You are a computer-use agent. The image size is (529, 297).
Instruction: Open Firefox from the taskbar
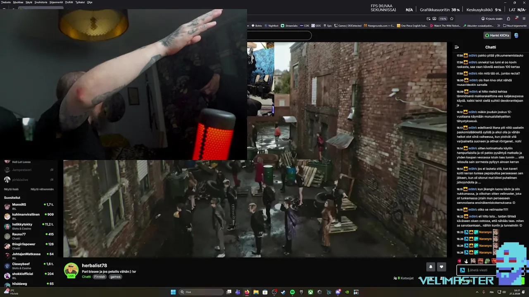[x=247, y=292]
